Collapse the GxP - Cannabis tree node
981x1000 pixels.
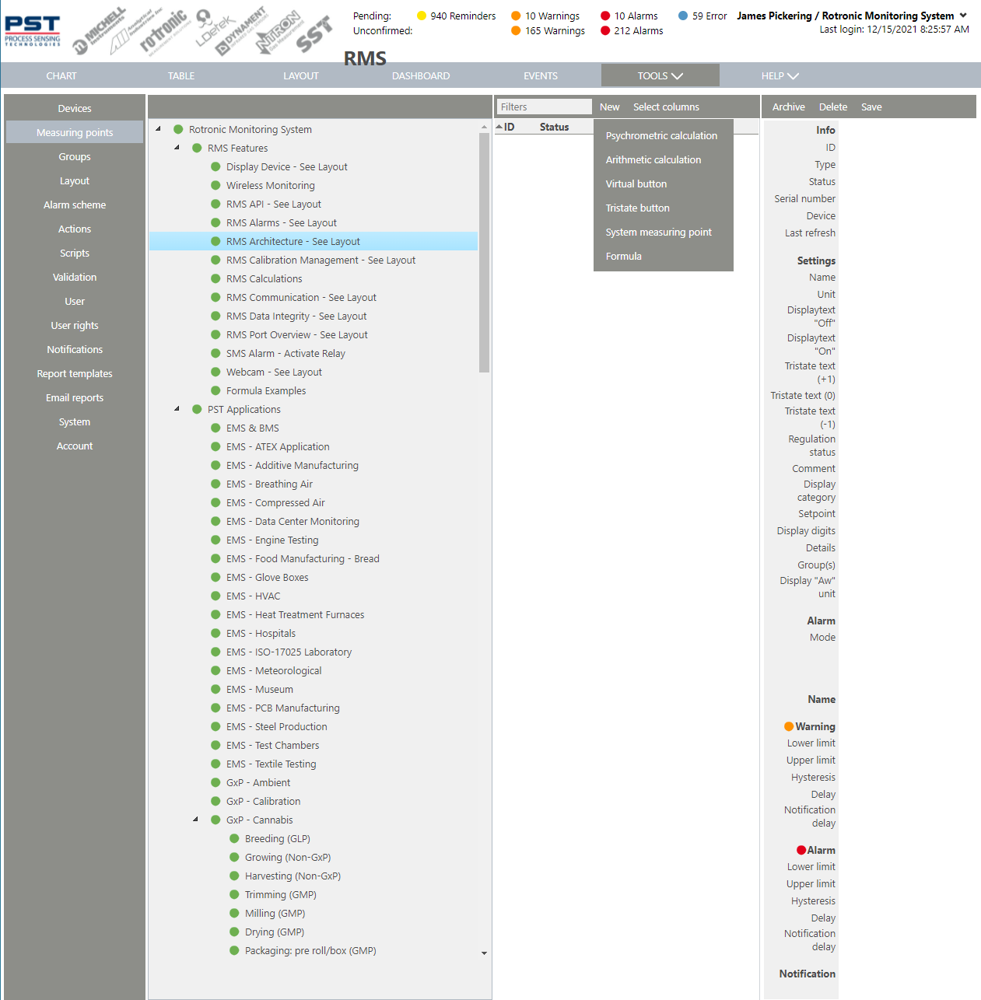[x=195, y=820]
